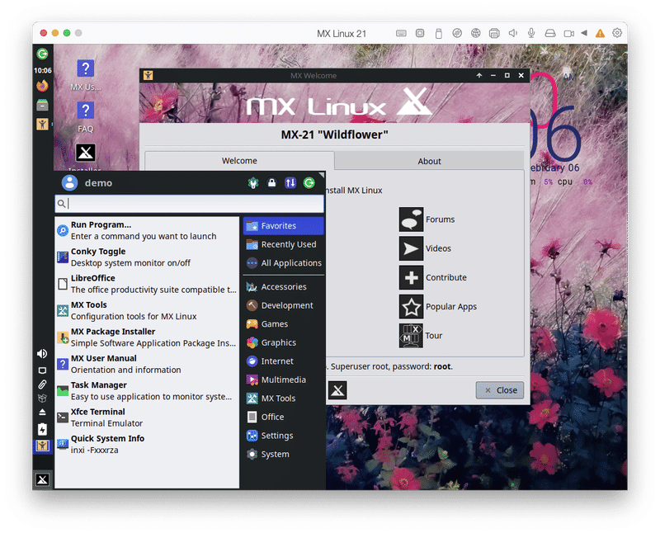Click the switch user arrows icon
The width and height of the screenshot is (660, 533).
point(290,182)
